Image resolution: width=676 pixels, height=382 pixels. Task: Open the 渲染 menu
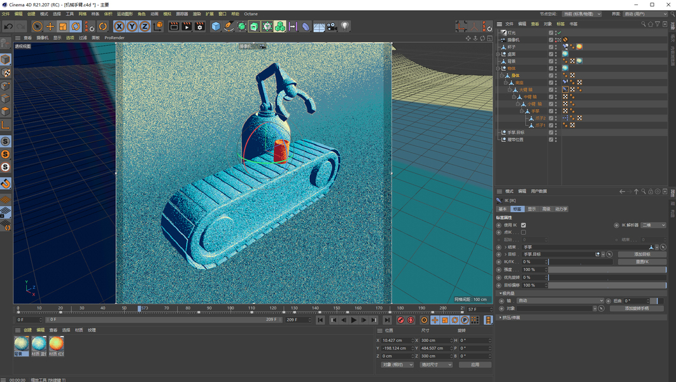(197, 14)
